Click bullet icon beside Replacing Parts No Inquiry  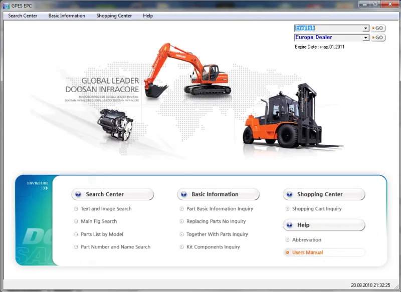(181, 221)
